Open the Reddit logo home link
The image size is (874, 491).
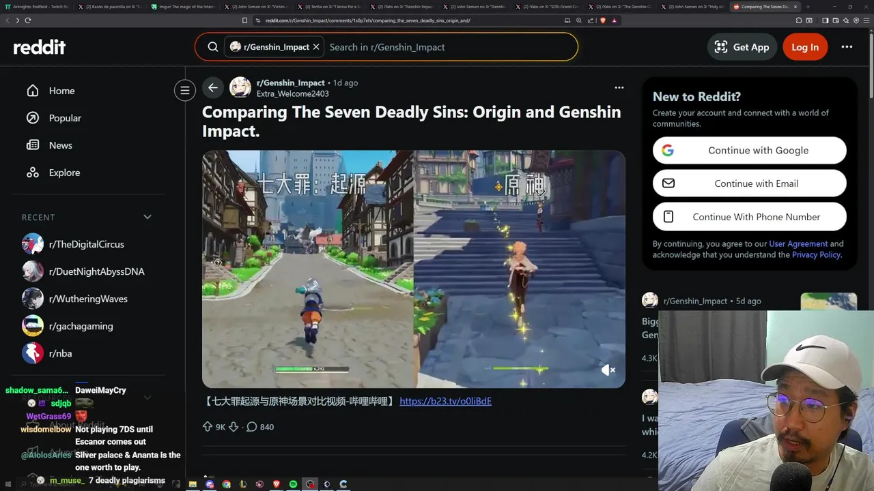click(40, 47)
